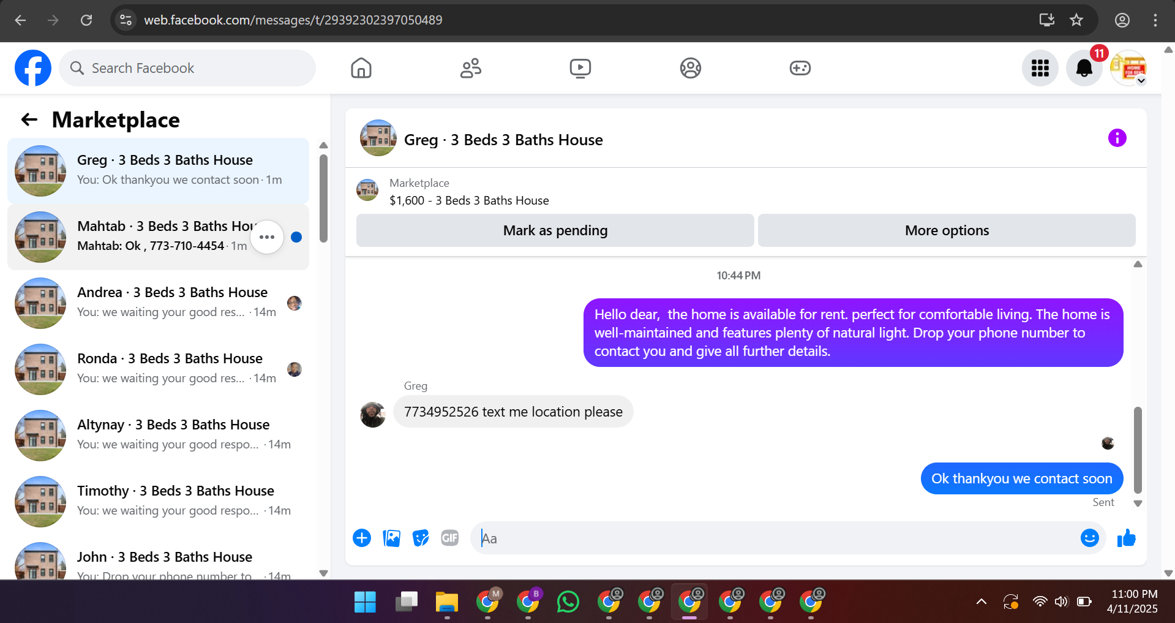Open Chrome three-dot menu
This screenshot has height=623, width=1175.
[1155, 20]
